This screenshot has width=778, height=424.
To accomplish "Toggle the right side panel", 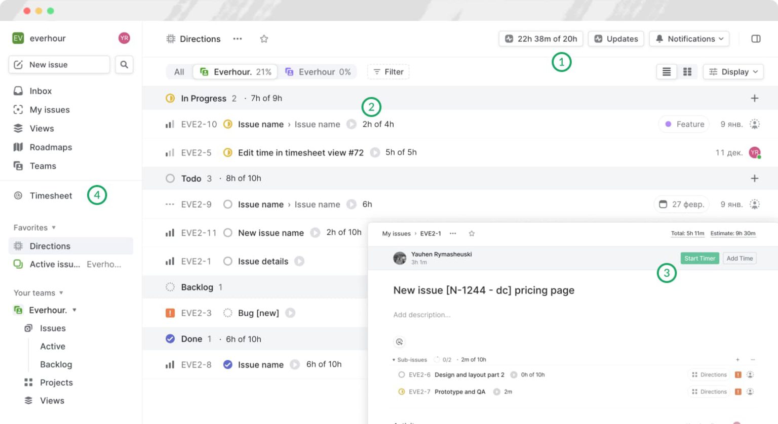I will [756, 38].
